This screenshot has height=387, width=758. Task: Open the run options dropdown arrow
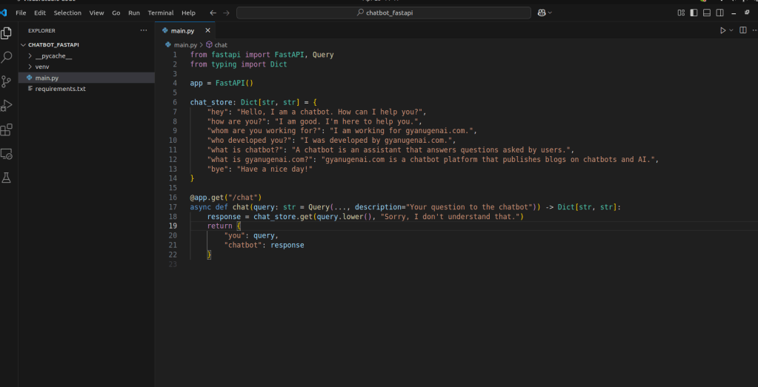731,30
